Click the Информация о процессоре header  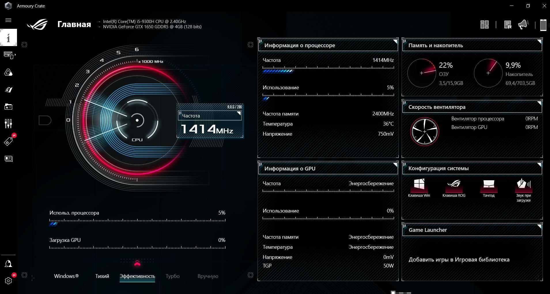(x=328, y=45)
